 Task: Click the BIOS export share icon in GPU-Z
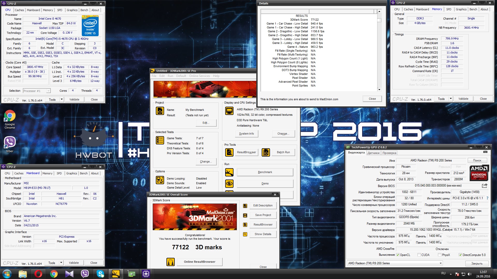pyautogui.click(x=485, y=185)
